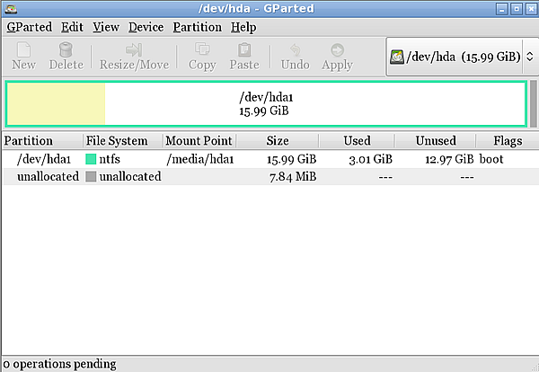Image resolution: width=539 pixels, height=372 pixels.
Task: Click the Paste clipboard icon
Action: 244,49
